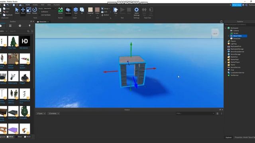Select the HD Admin toolbox thumbnail

pyautogui.click(x=25, y=41)
